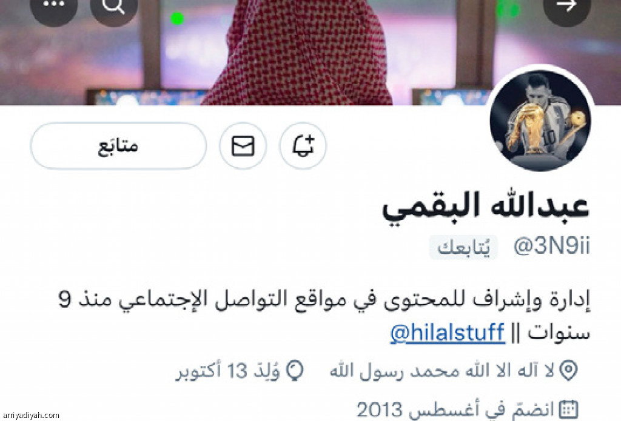Image resolution: width=621 pixels, height=421 pixels.
Task: Click the birth date وُلِدَ 13 أكتوبر
Action: tap(228, 371)
